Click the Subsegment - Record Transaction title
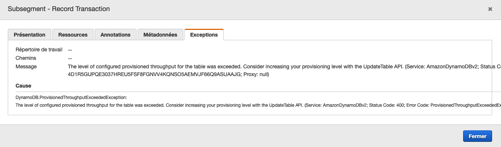 click(59, 9)
